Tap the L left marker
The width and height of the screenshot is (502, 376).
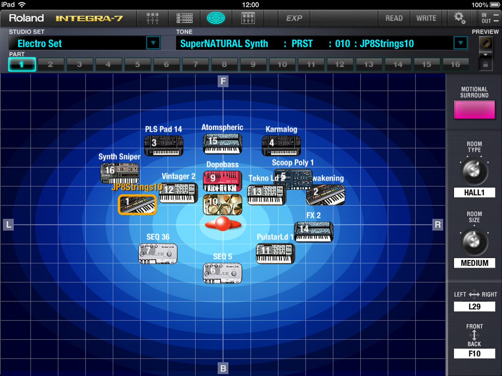(x=8, y=225)
